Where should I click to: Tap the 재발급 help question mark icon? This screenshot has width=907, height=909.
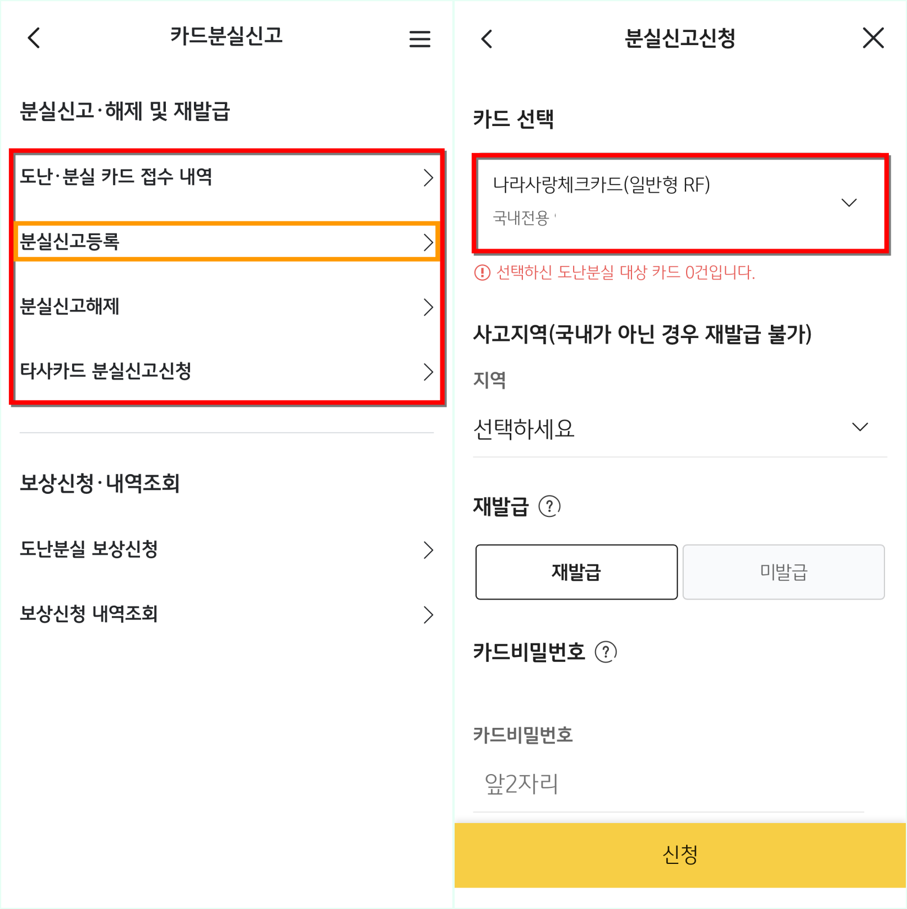coord(550,507)
